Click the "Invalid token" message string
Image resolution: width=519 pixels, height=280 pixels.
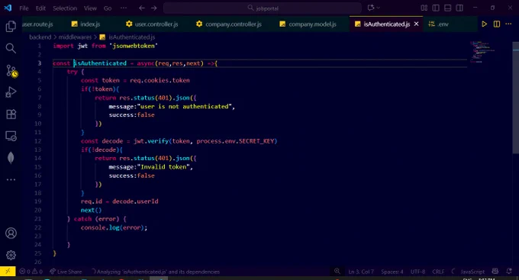click(163, 167)
